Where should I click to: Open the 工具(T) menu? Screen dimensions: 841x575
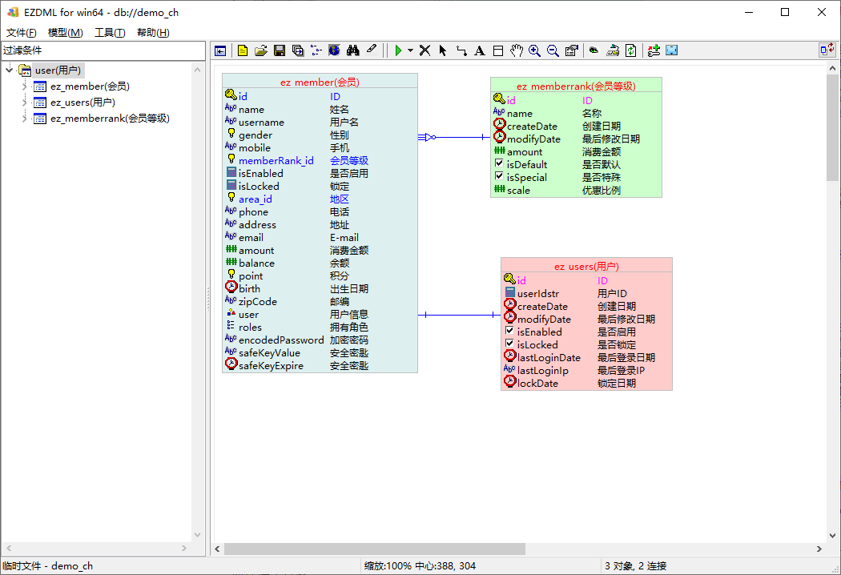coord(110,33)
